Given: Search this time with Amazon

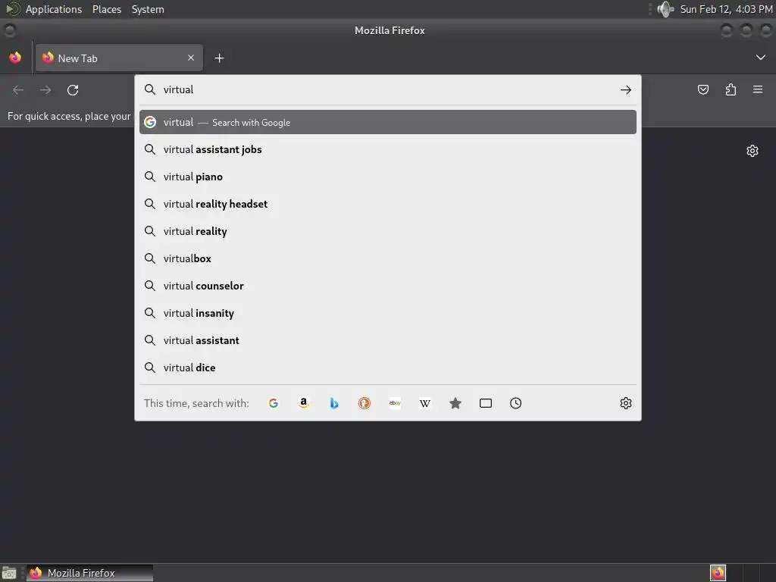Looking at the screenshot, I should click(x=304, y=403).
